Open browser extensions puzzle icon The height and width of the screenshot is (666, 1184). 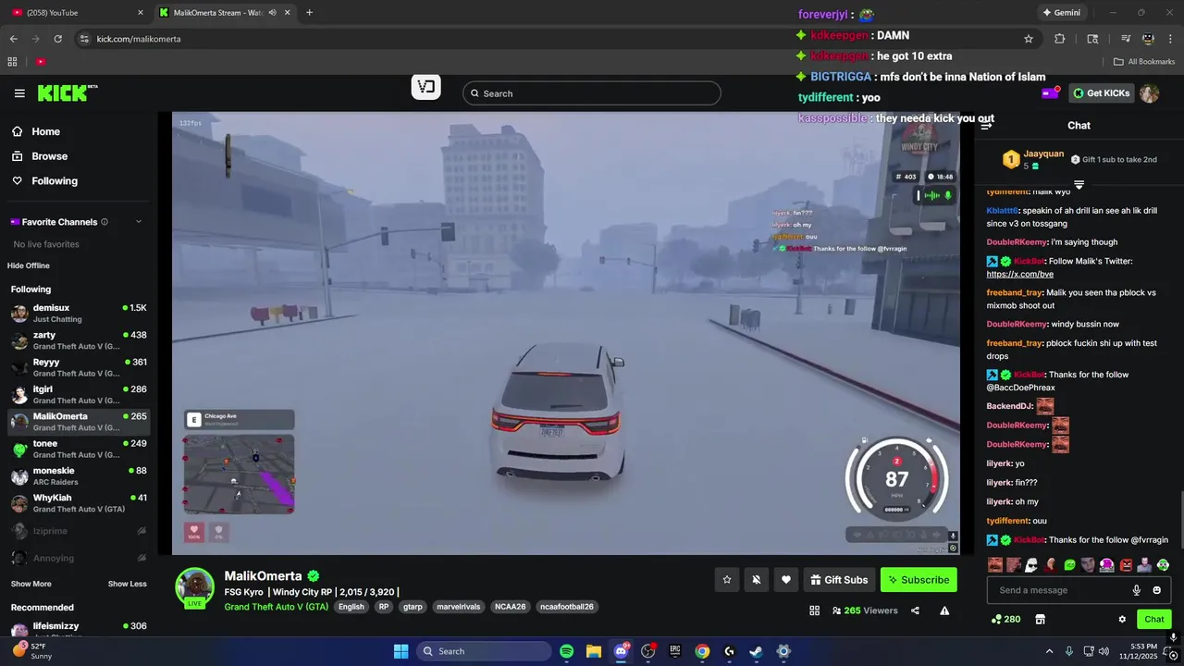pos(1060,39)
